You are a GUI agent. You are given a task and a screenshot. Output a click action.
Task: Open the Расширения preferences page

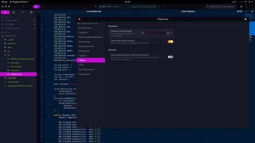(91, 74)
